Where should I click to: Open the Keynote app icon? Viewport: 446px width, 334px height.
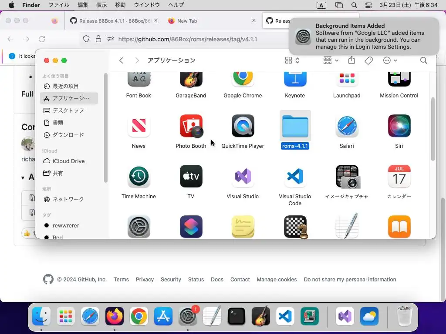tap(295, 80)
